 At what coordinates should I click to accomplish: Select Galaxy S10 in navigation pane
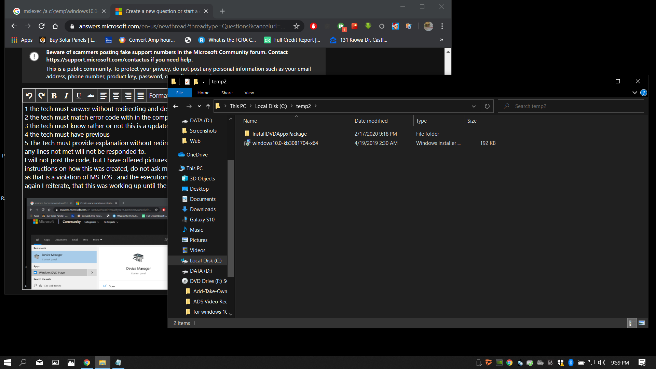pos(202,220)
